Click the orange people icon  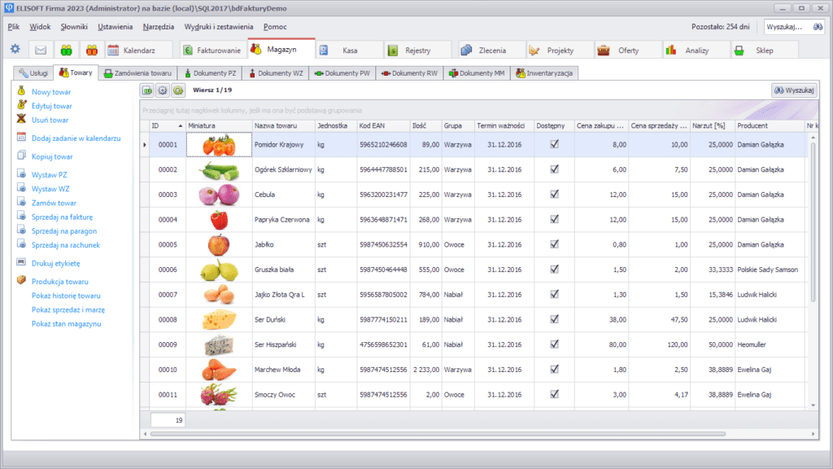click(x=91, y=50)
